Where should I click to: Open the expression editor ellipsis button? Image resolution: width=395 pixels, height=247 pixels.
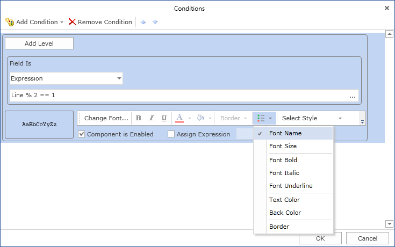coord(353,96)
